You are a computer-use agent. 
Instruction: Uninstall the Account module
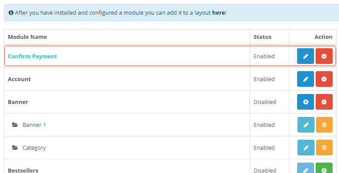click(x=324, y=79)
